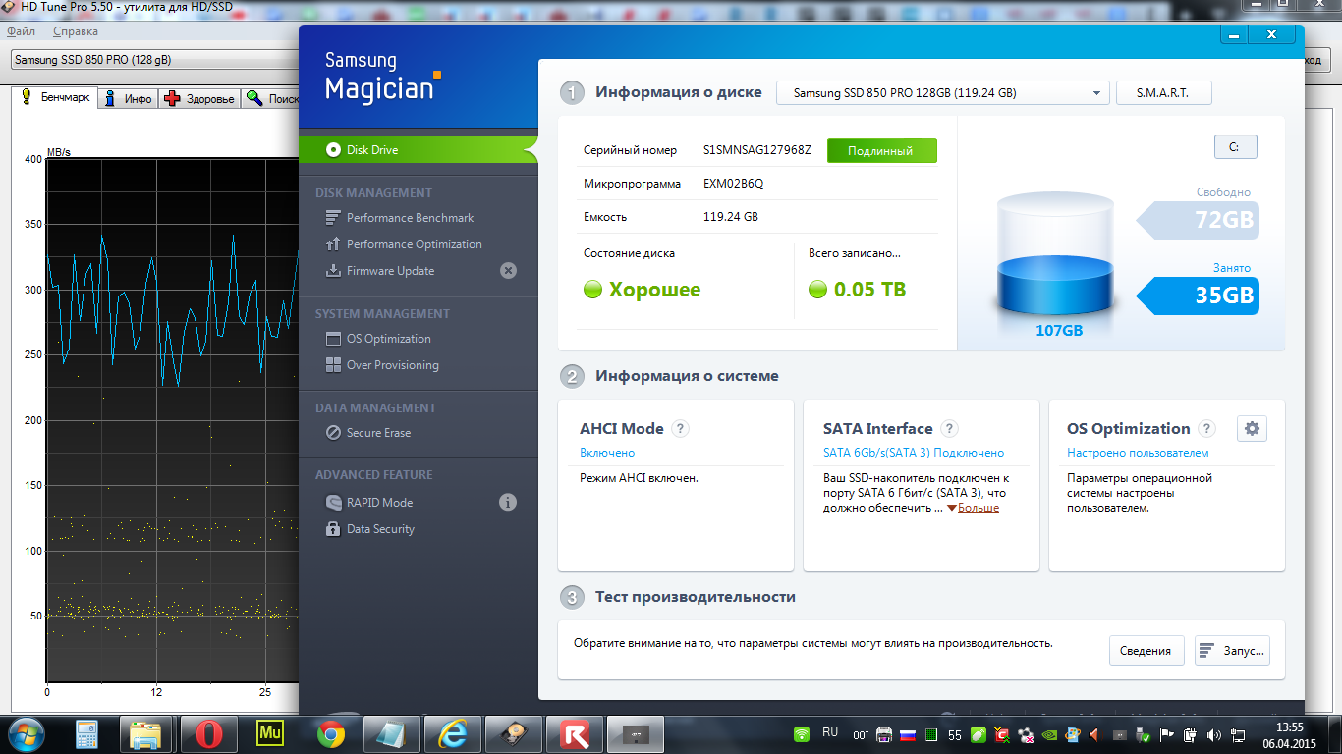Click serial number S1SMNSAG127968Z

coord(757,150)
